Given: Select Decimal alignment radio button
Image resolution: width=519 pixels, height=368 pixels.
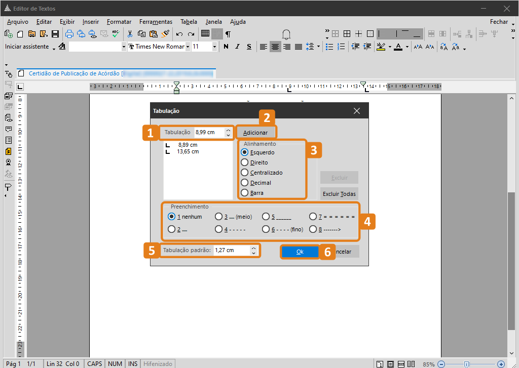Looking at the screenshot, I should (245, 183).
